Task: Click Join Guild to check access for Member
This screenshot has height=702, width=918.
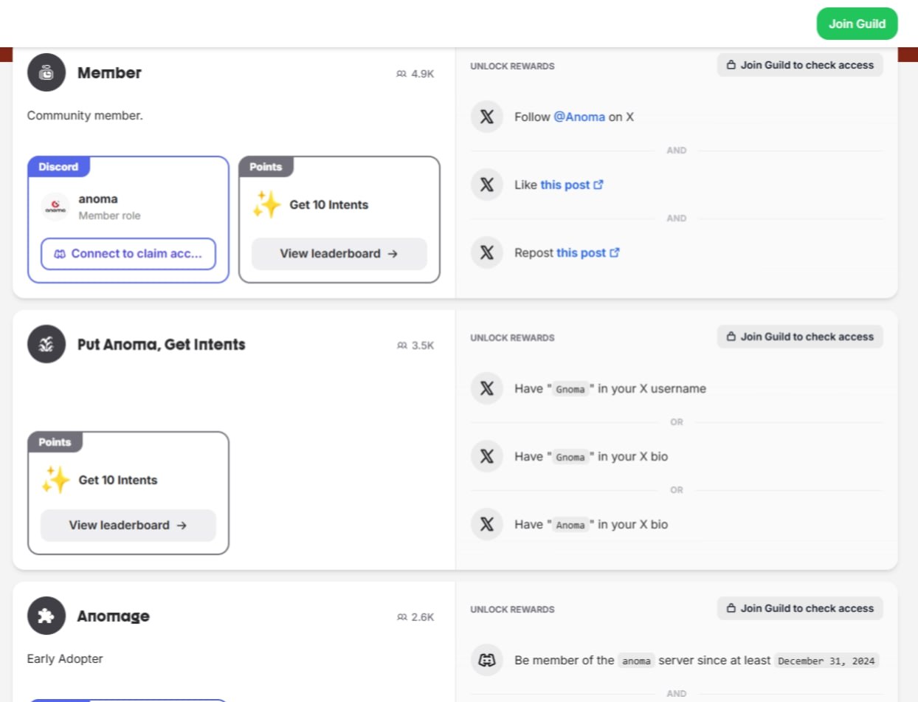Action: [800, 65]
